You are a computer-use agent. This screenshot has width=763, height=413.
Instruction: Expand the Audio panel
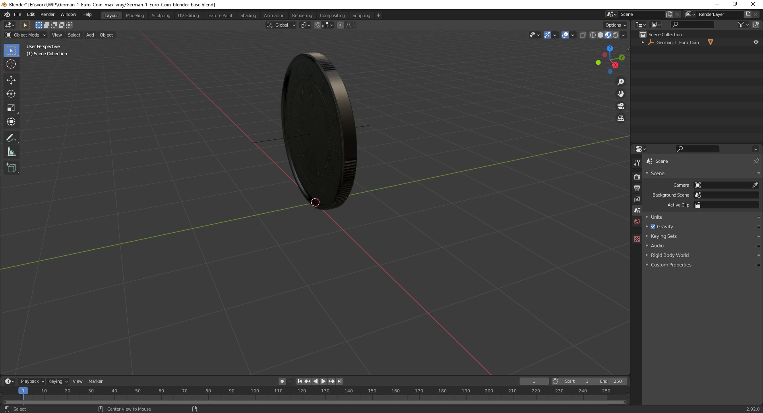point(657,245)
